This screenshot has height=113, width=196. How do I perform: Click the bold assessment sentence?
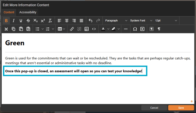coord(73,71)
